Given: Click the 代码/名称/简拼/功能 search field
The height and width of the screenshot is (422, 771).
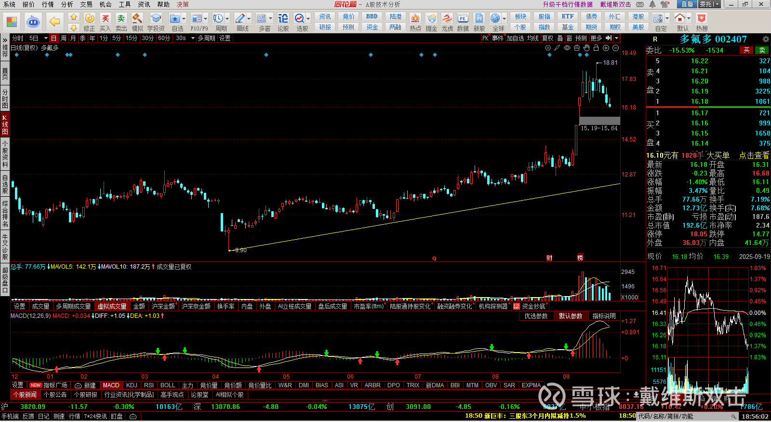Looking at the screenshot, I should coord(687,416).
